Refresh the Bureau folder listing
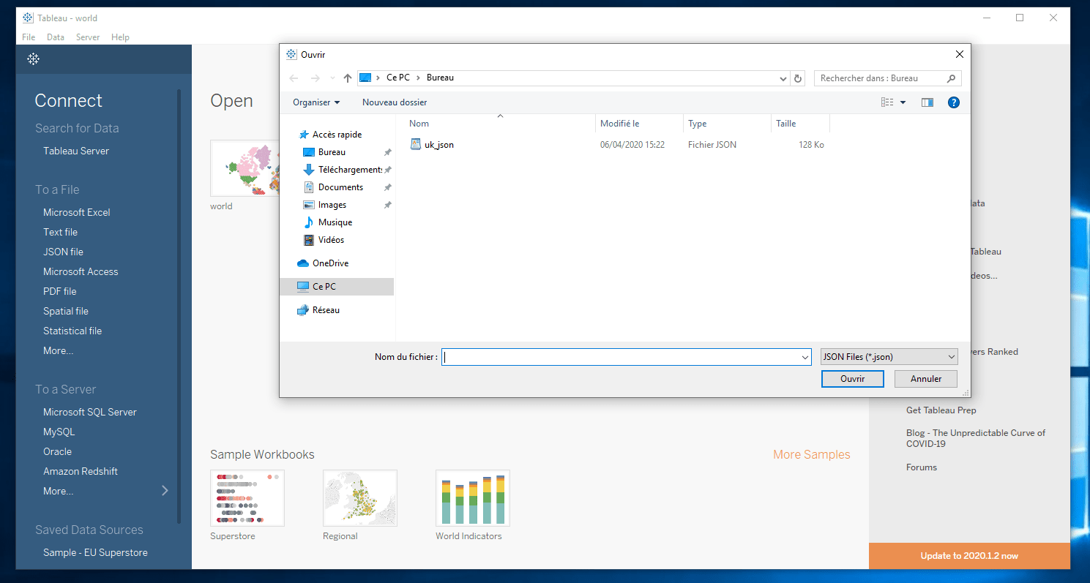The image size is (1090, 583). point(799,78)
